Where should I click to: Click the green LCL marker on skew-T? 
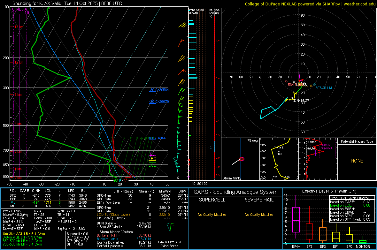[x=152, y=165]
